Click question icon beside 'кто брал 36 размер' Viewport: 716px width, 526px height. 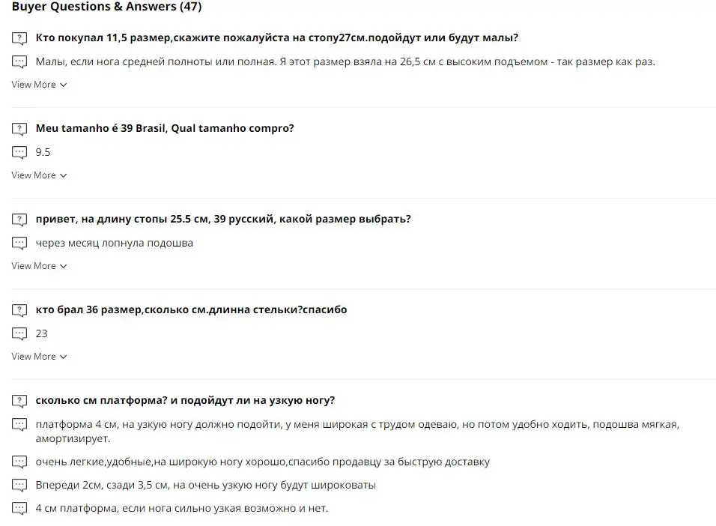tap(19, 310)
